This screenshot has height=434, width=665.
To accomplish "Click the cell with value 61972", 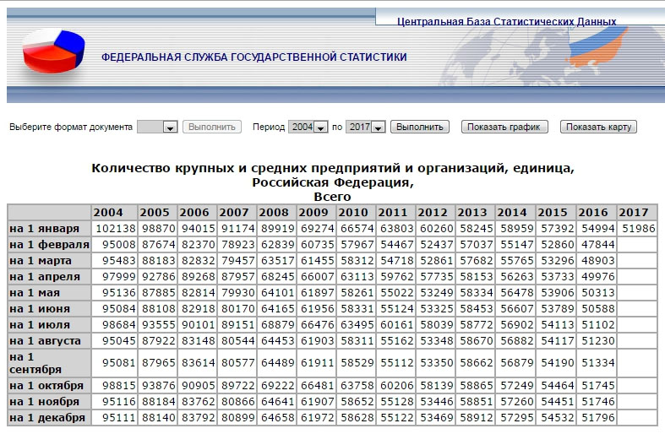I will point(316,418).
